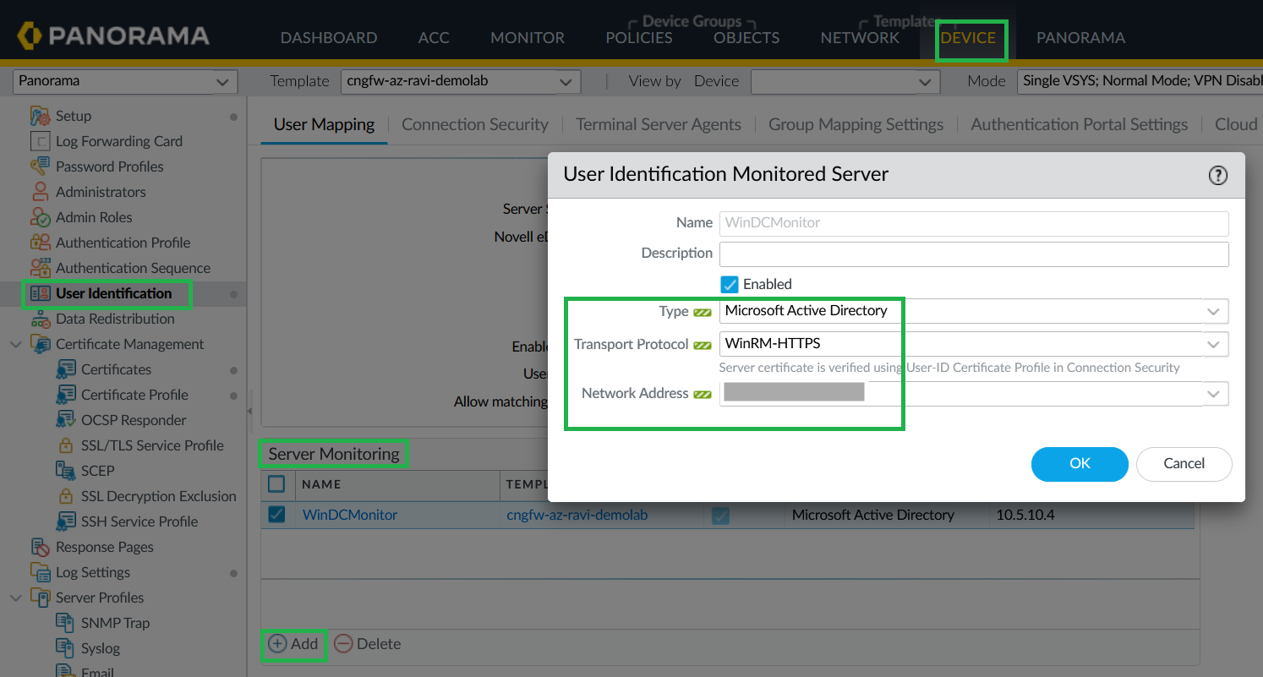Image resolution: width=1263 pixels, height=677 pixels.
Task: Click the Response Pages icon
Action: coord(40,547)
